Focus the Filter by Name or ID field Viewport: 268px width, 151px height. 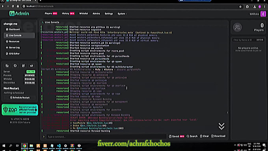248,40
